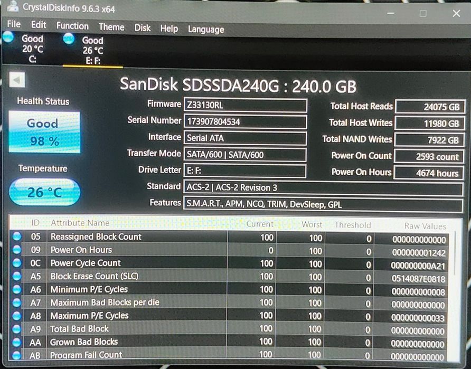Screen dimensions: 471x369
Task: Click the Total Host Reads value 24075 GB
Action: 430,107
